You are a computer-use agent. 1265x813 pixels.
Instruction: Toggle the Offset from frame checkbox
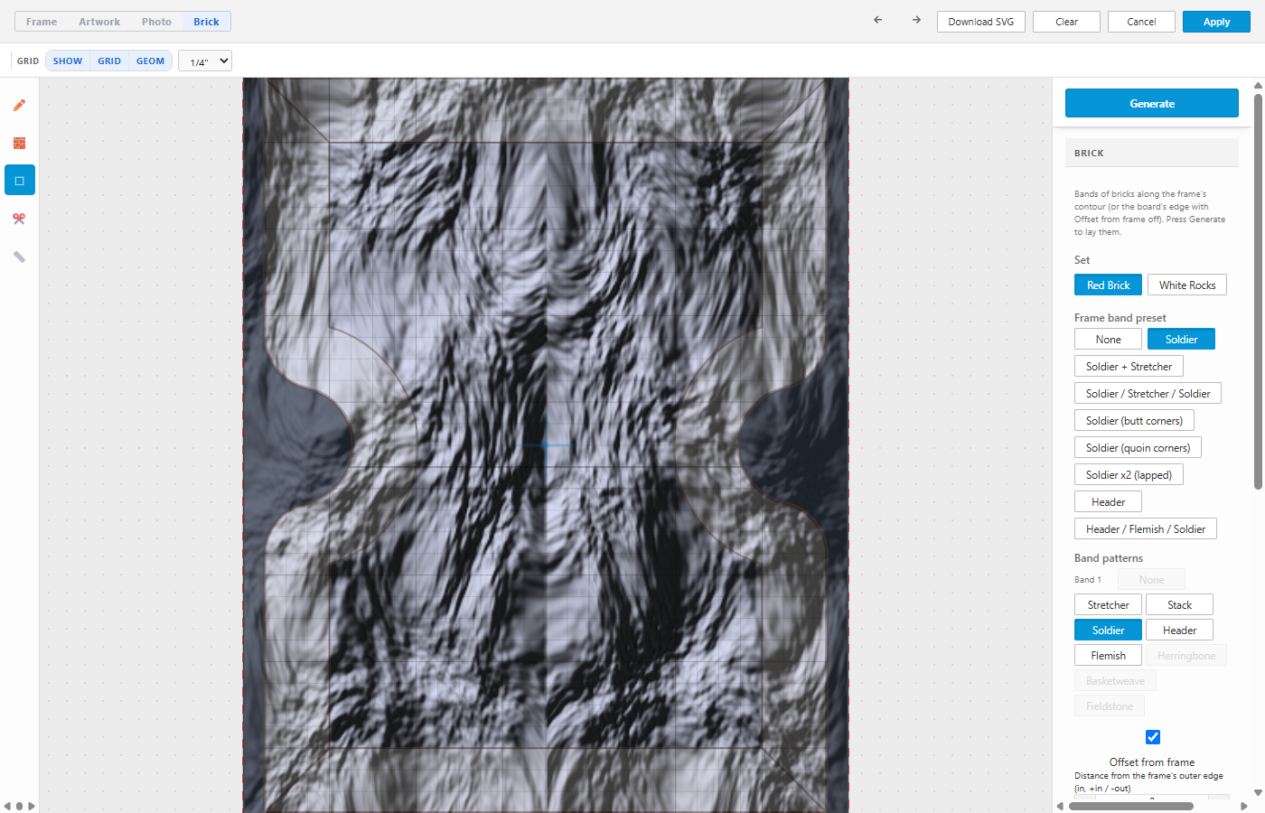pyautogui.click(x=1152, y=737)
